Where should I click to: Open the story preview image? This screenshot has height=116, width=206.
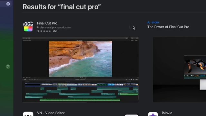[180, 70]
